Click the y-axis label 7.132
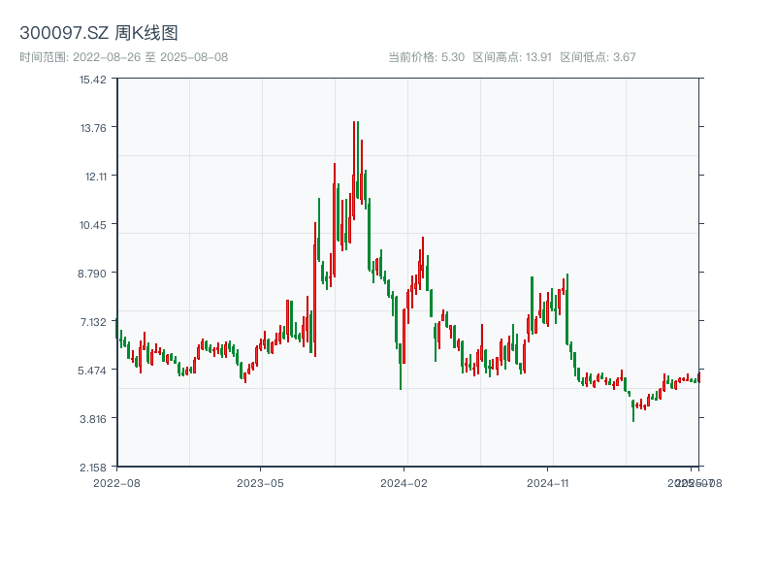776x582 pixels. click(93, 322)
